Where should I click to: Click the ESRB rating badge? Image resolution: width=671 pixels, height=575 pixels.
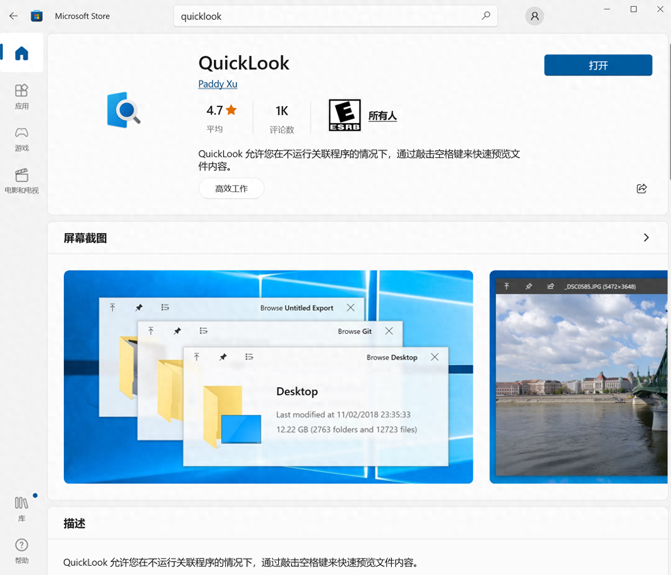pos(344,114)
